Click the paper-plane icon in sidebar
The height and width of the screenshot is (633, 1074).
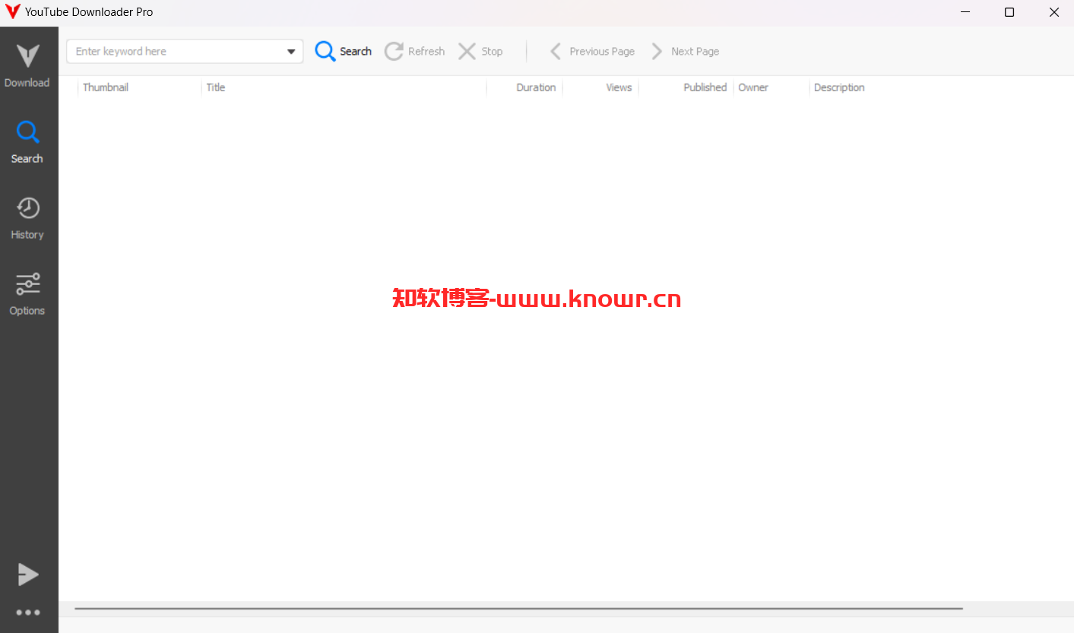click(x=28, y=574)
